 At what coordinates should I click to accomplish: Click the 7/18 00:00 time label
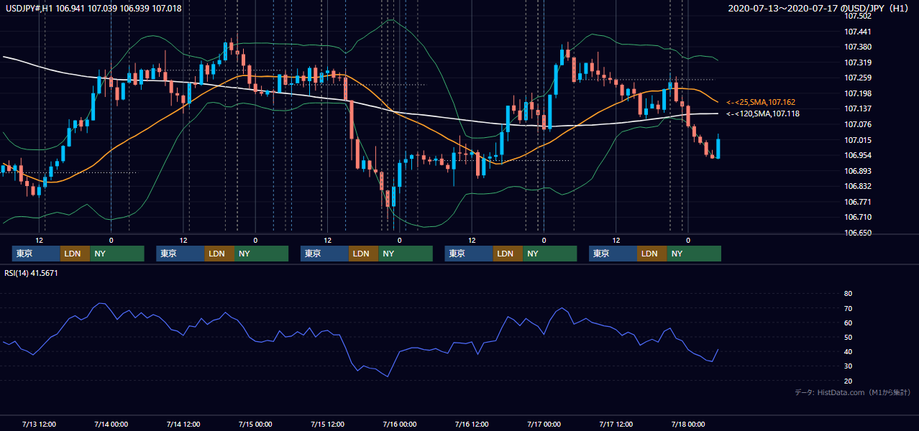688,424
